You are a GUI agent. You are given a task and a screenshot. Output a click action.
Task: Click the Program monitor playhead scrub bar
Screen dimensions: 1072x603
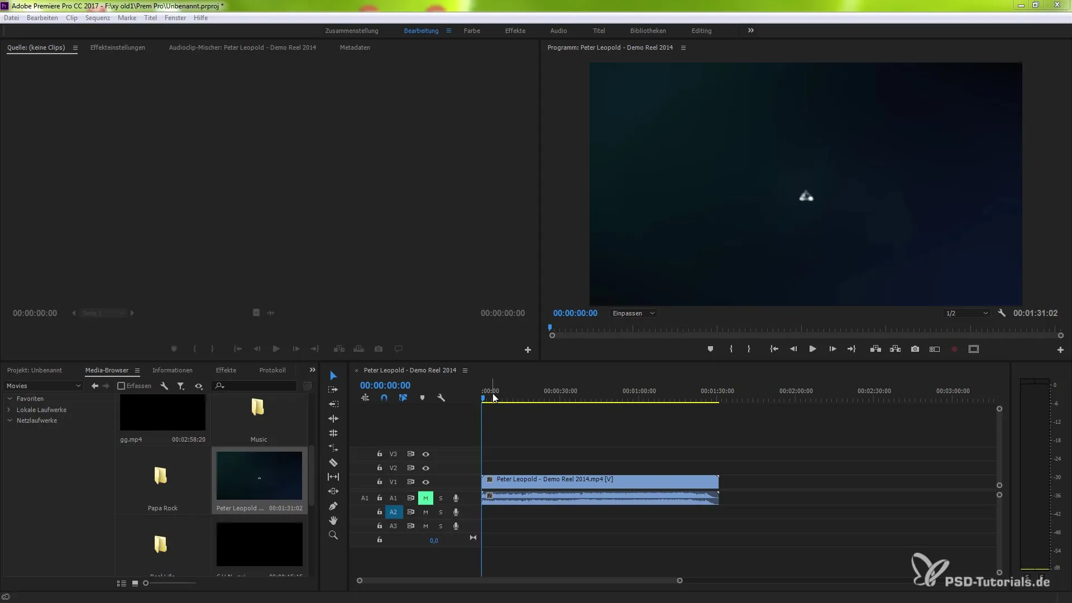pos(806,329)
